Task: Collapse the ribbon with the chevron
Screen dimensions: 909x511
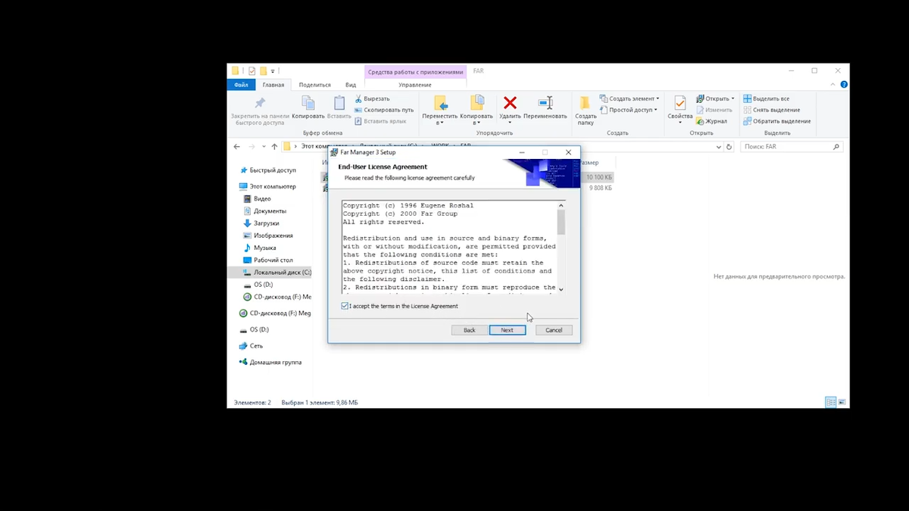Action: [x=834, y=85]
